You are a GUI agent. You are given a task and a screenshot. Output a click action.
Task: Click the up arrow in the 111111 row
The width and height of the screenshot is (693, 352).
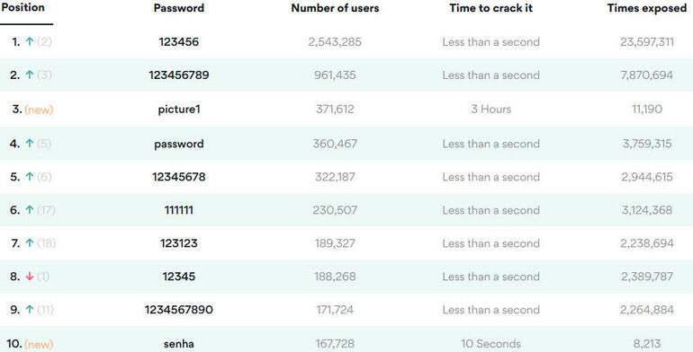(30, 210)
